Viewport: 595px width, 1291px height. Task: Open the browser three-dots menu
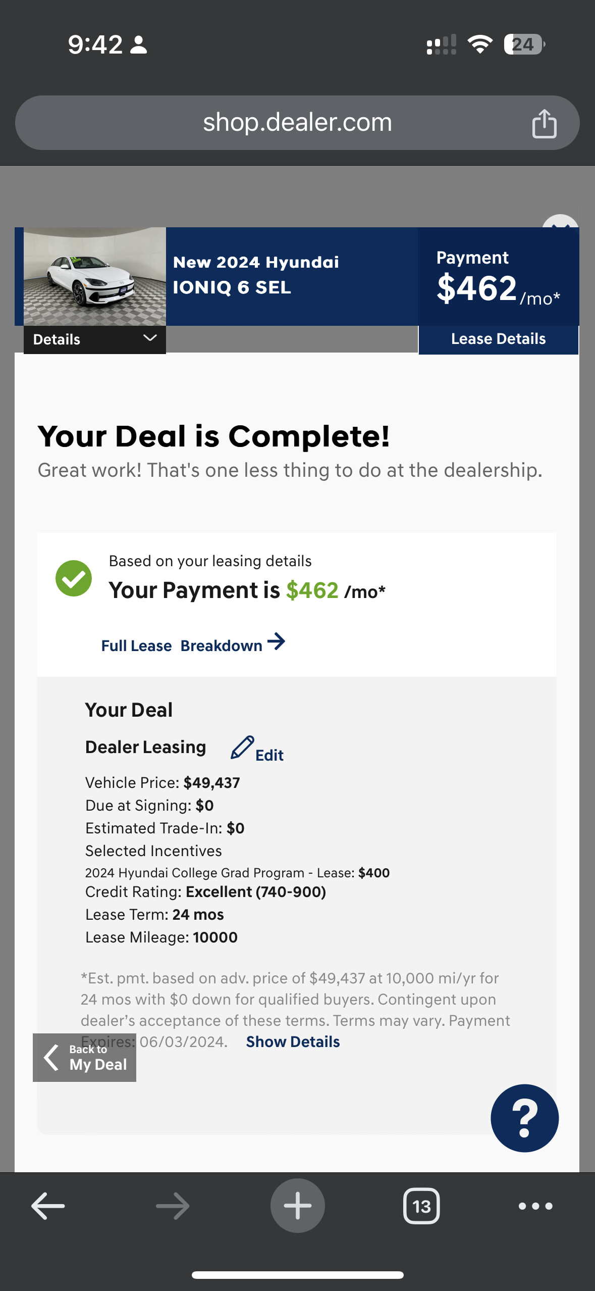(x=535, y=1206)
